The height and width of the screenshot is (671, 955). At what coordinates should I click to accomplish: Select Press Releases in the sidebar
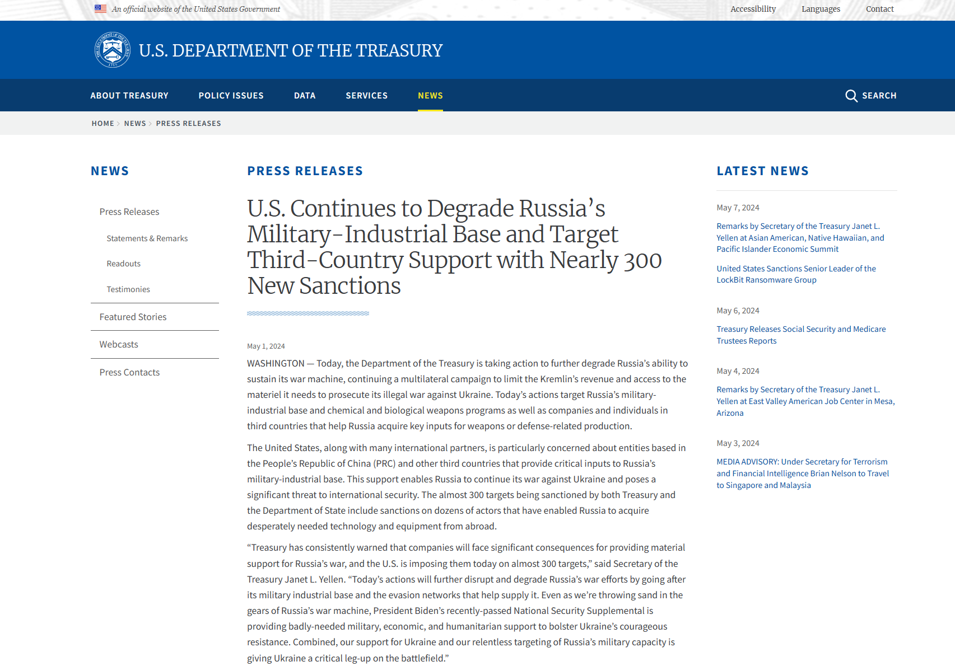coord(129,212)
